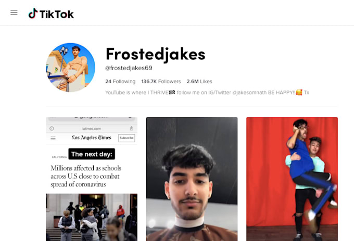This screenshot has height=241, width=354.
Task: Click the Subscribe button in news video
Action: [x=127, y=138]
